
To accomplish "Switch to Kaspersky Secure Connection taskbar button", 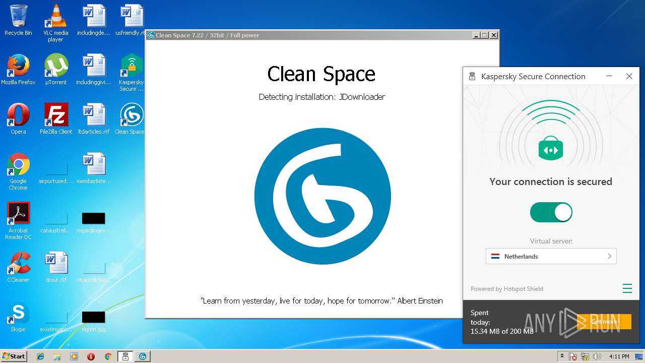I will 125,356.
